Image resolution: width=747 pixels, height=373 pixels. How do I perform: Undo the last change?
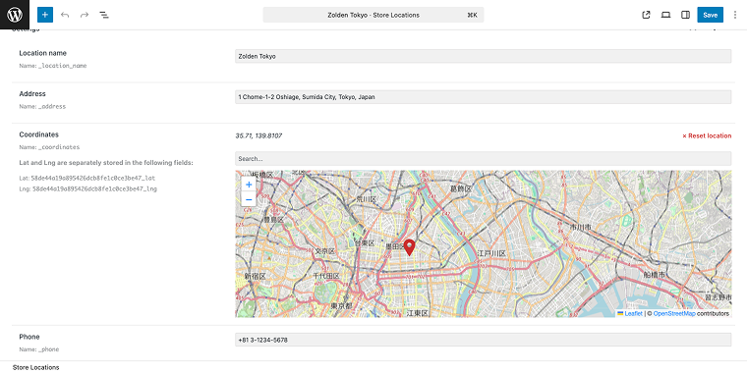[65, 15]
